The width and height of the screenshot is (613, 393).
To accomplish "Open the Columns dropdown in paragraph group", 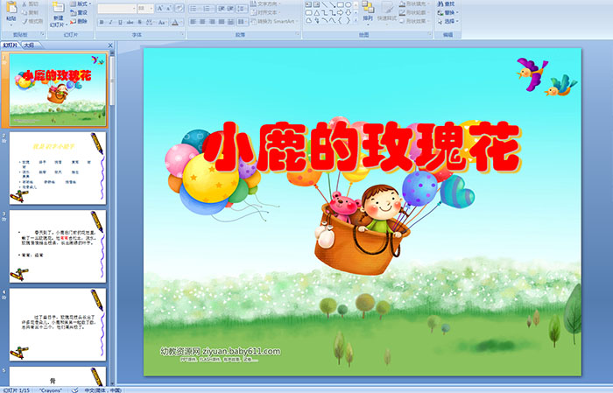I will click(x=242, y=22).
